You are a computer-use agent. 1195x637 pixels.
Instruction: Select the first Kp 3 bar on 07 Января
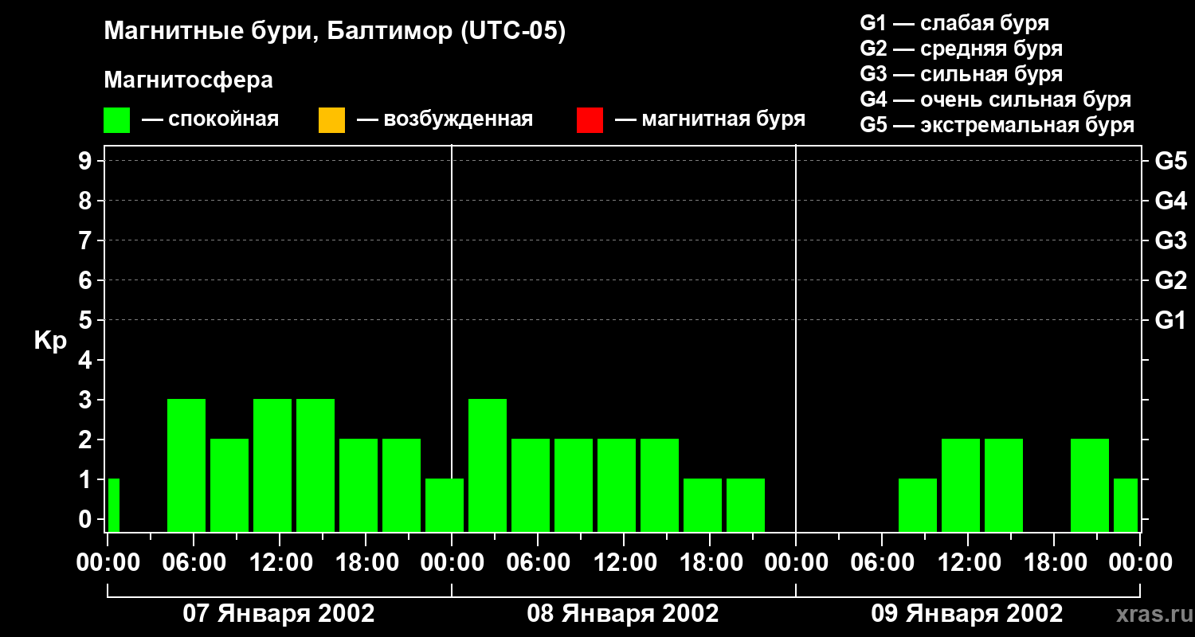tap(186, 465)
